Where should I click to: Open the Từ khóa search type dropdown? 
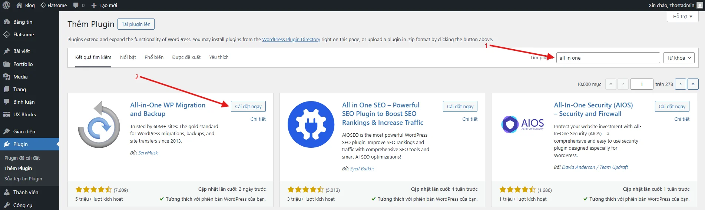(679, 58)
